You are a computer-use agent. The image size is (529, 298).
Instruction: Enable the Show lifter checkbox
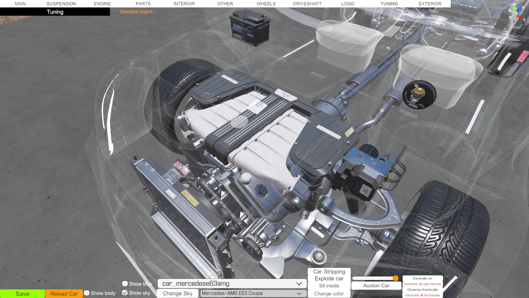[x=125, y=284]
